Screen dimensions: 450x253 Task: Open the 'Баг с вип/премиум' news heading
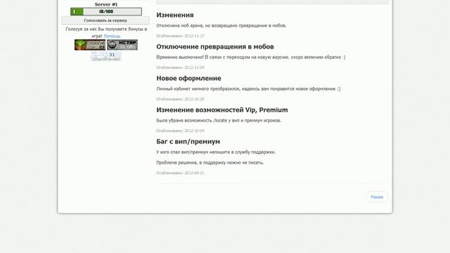188,141
